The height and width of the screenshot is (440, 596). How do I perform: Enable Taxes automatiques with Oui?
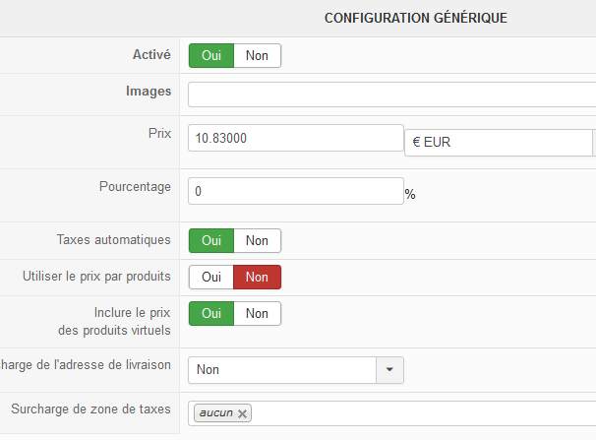pos(210,240)
